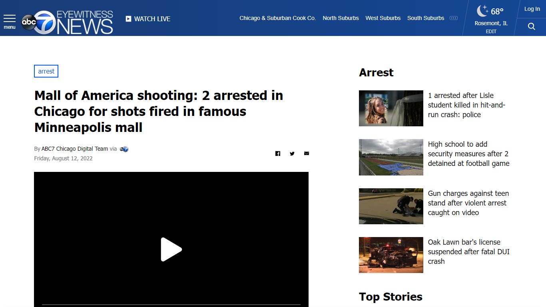
Task: Read 'Gun charges against teen stand' headline
Action: pos(468,203)
